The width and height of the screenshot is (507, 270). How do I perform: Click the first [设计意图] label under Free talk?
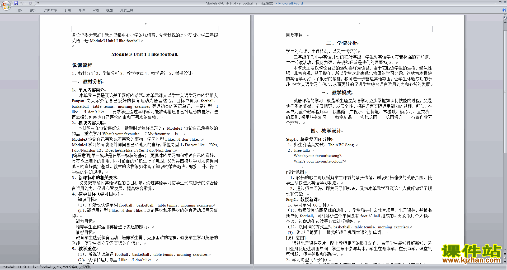click(295, 172)
